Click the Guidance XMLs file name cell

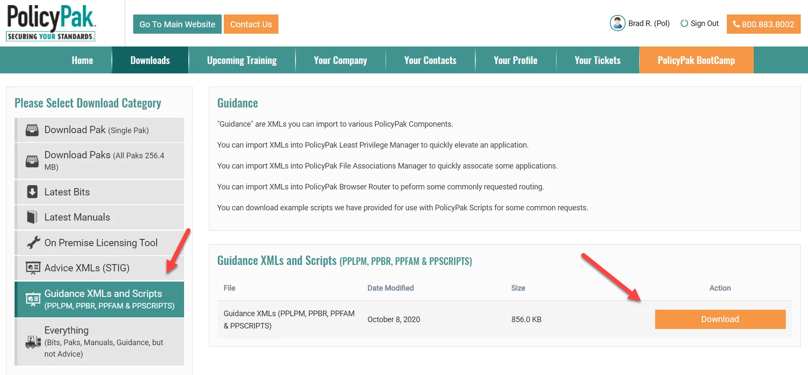[289, 320]
